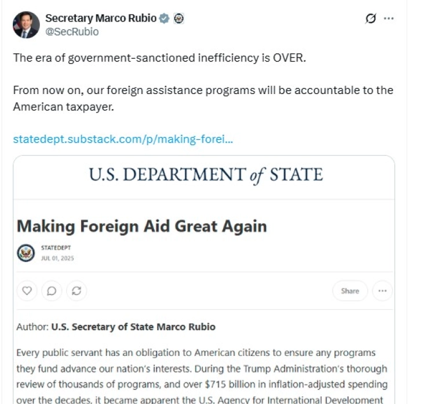Open the statedept.substack.com link
The image size is (423, 404).
(123, 139)
